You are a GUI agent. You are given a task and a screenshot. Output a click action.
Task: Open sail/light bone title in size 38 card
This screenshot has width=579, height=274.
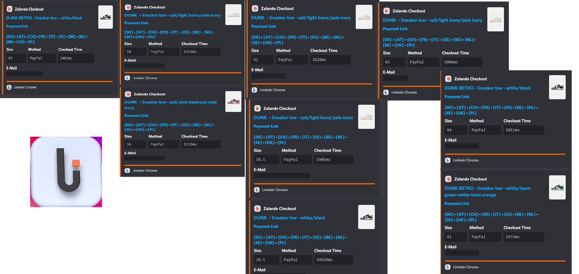(x=172, y=15)
